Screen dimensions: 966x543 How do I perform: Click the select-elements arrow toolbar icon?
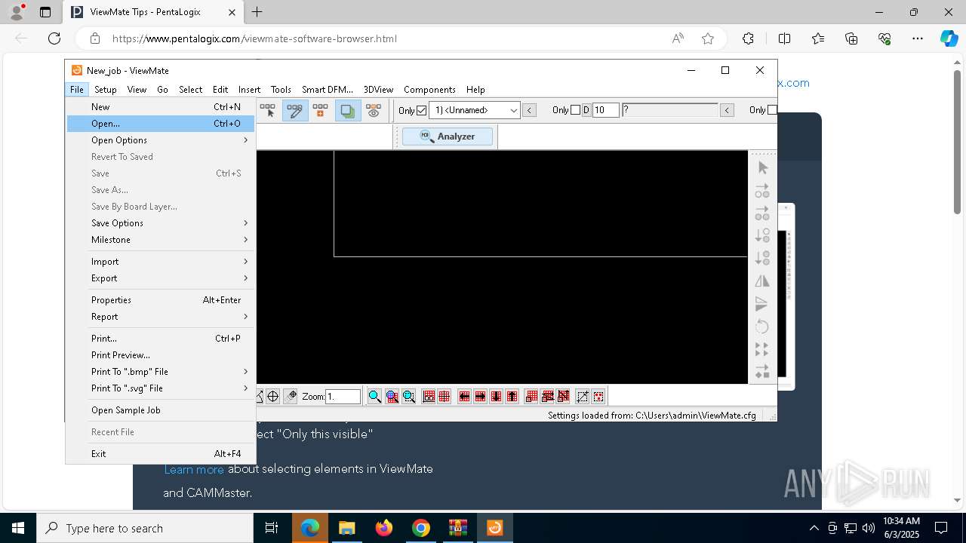coord(268,110)
